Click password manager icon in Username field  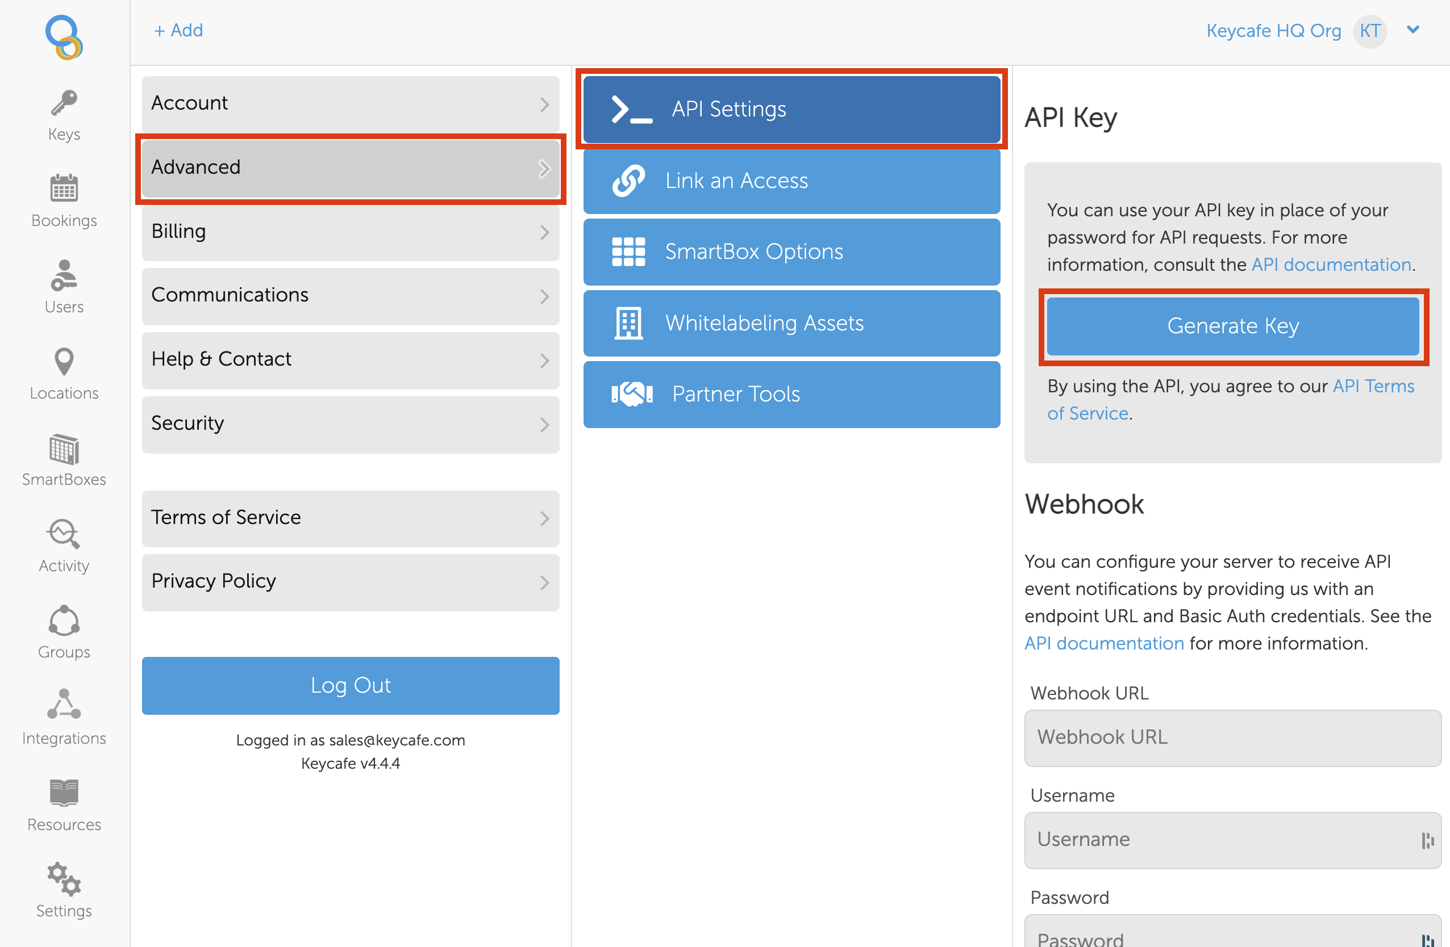1427,840
